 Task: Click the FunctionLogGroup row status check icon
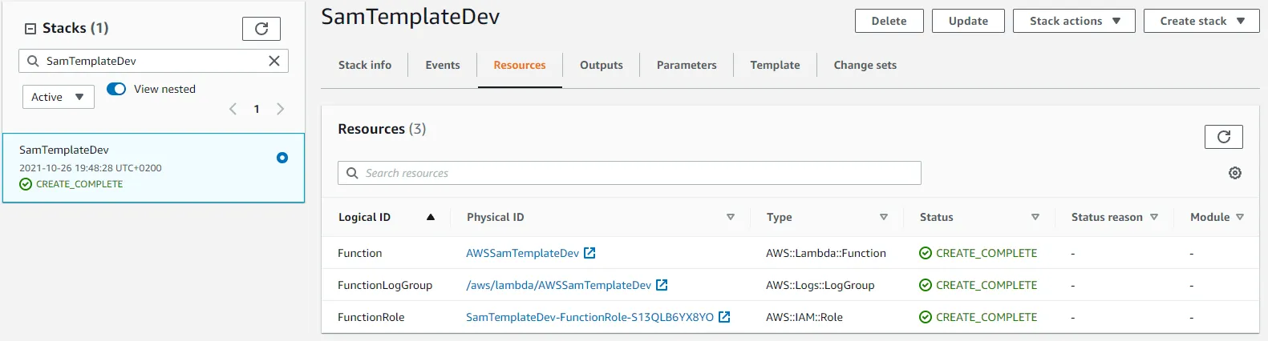926,285
